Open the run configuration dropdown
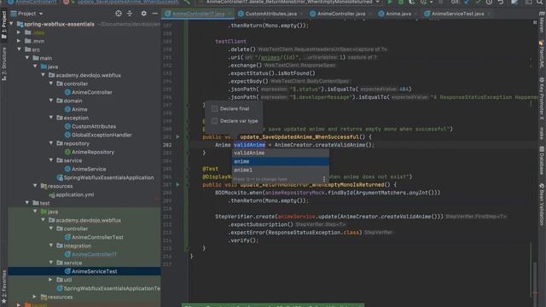 click(x=377, y=2)
